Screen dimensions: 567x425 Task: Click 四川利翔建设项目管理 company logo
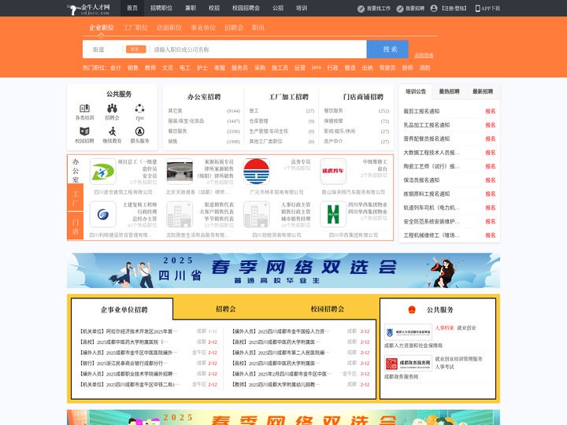click(x=102, y=214)
